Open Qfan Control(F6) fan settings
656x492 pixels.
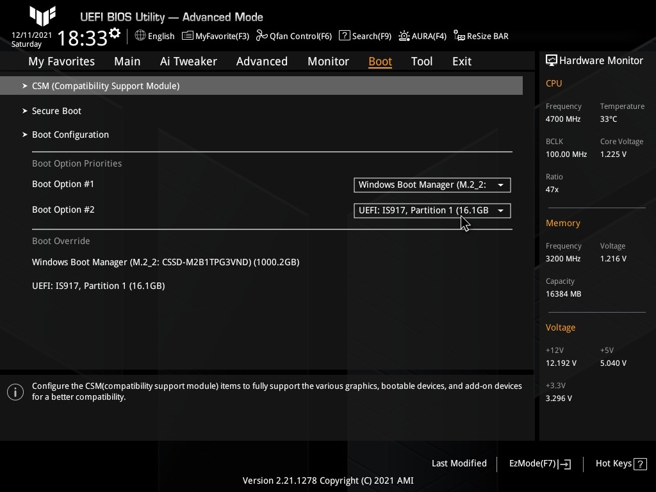(x=294, y=36)
